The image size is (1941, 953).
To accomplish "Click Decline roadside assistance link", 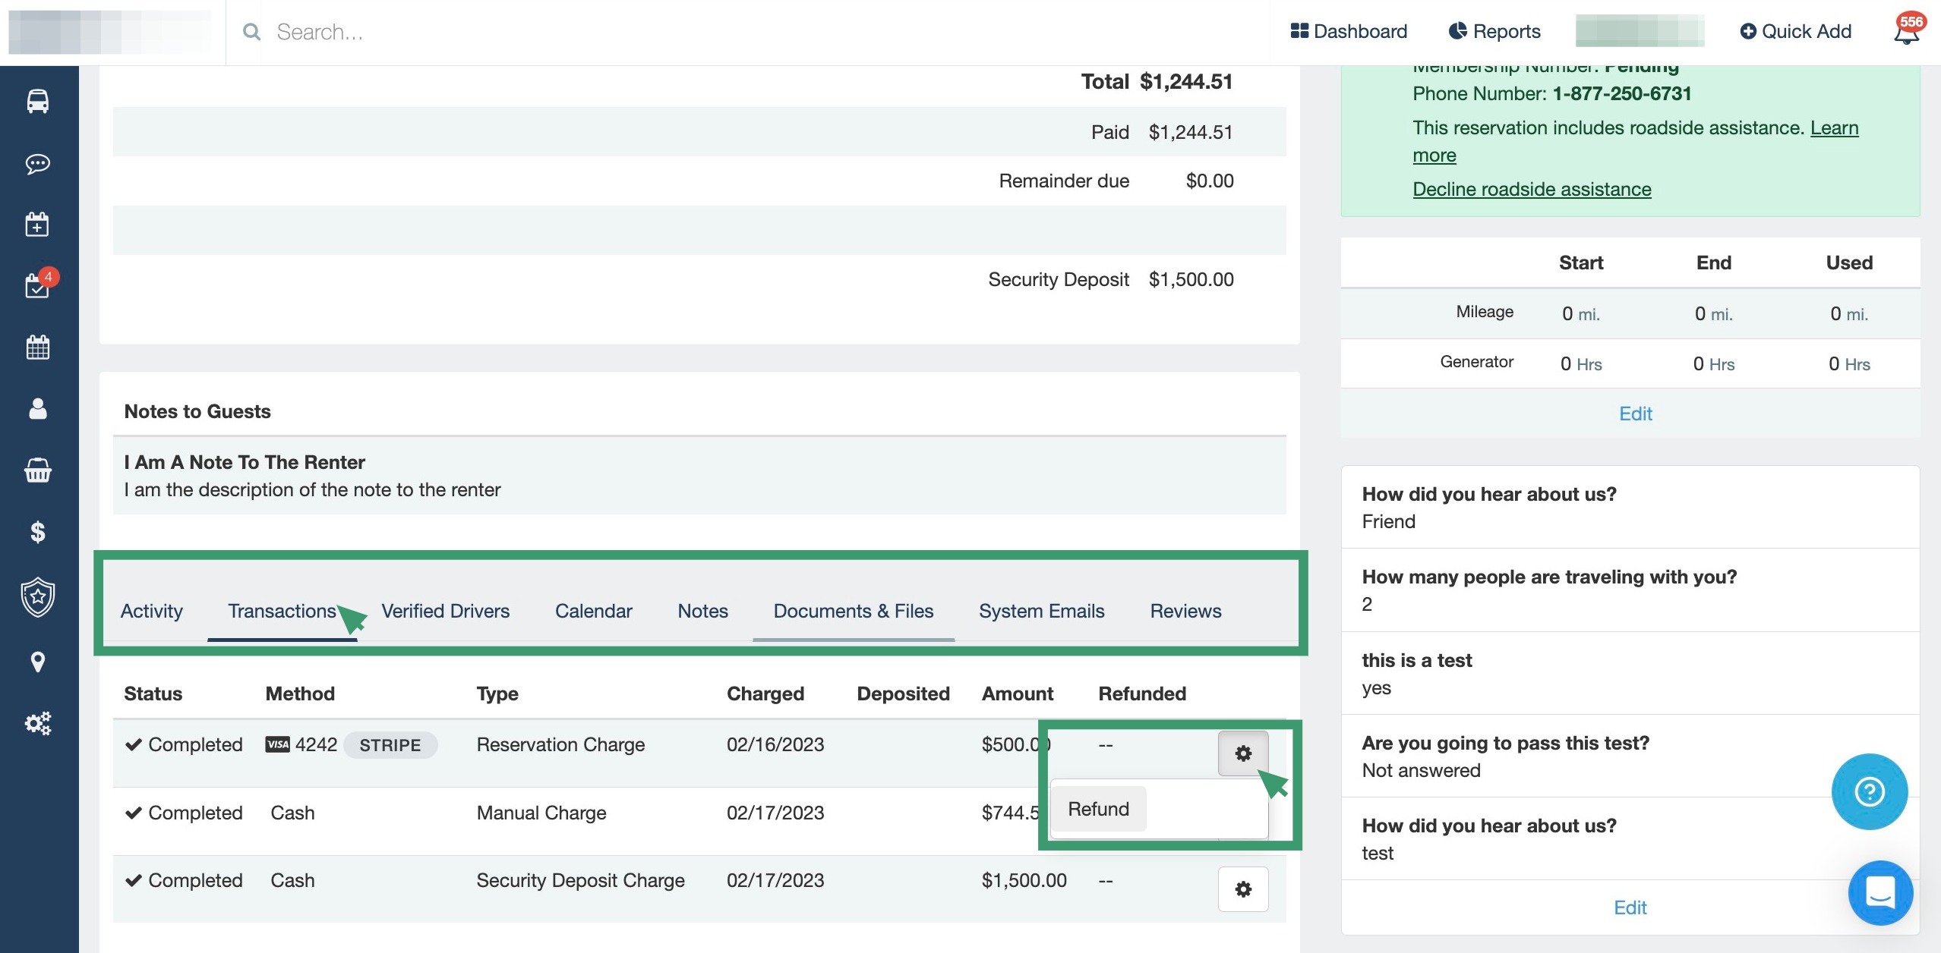I will click(1531, 189).
